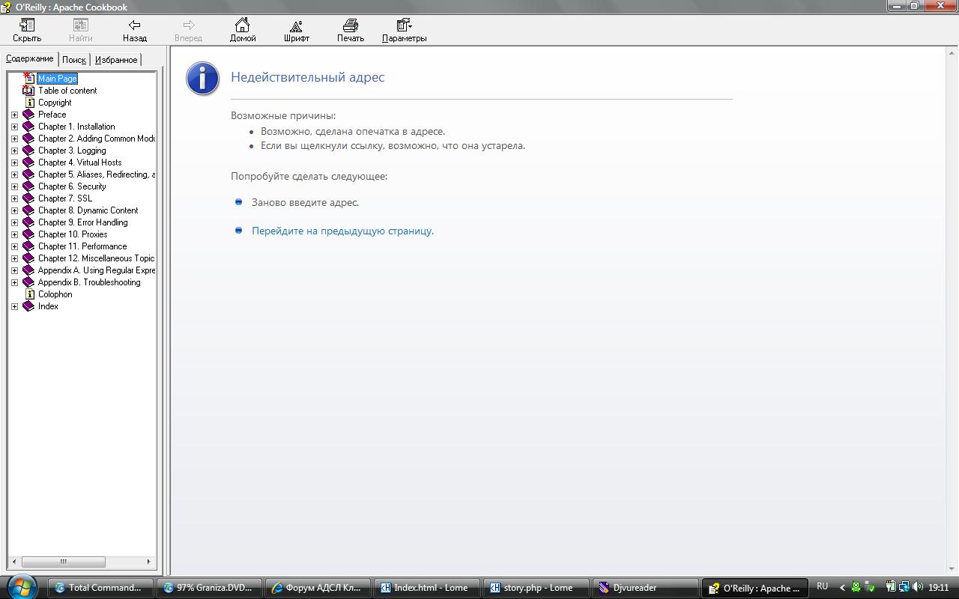The height and width of the screenshot is (599, 959).
Task: Open the Colophon entry
Action: (x=55, y=294)
